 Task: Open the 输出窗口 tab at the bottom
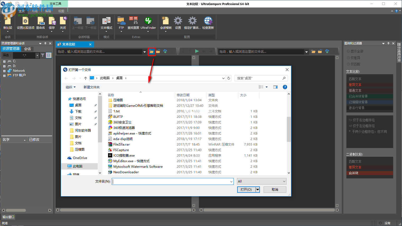(8, 217)
